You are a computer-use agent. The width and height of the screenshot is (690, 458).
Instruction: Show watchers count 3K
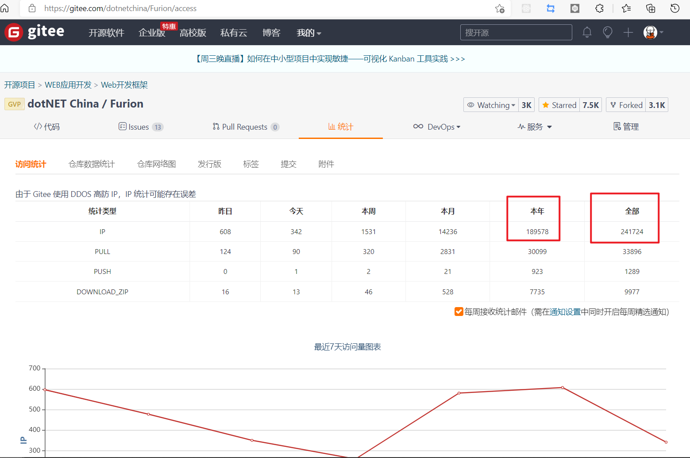pyautogui.click(x=526, y=105)
